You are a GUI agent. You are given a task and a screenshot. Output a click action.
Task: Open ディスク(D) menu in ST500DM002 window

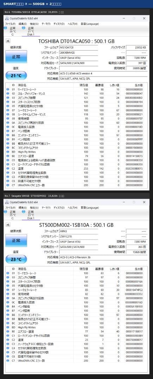(59, 207)
